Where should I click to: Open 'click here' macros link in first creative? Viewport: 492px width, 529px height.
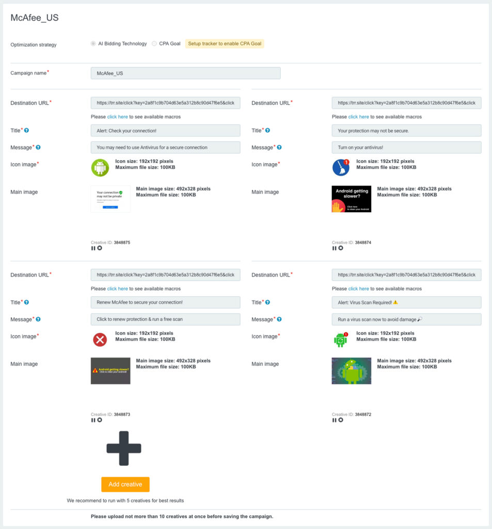[117, 117]
